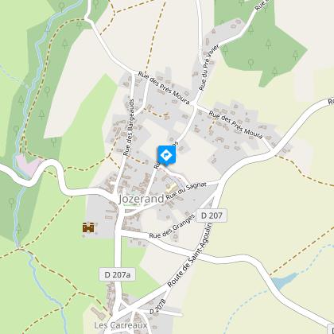Select the Rue du Pré Vivier label
This screenshot has width=334, height=334.
click(x=209, y=68)
